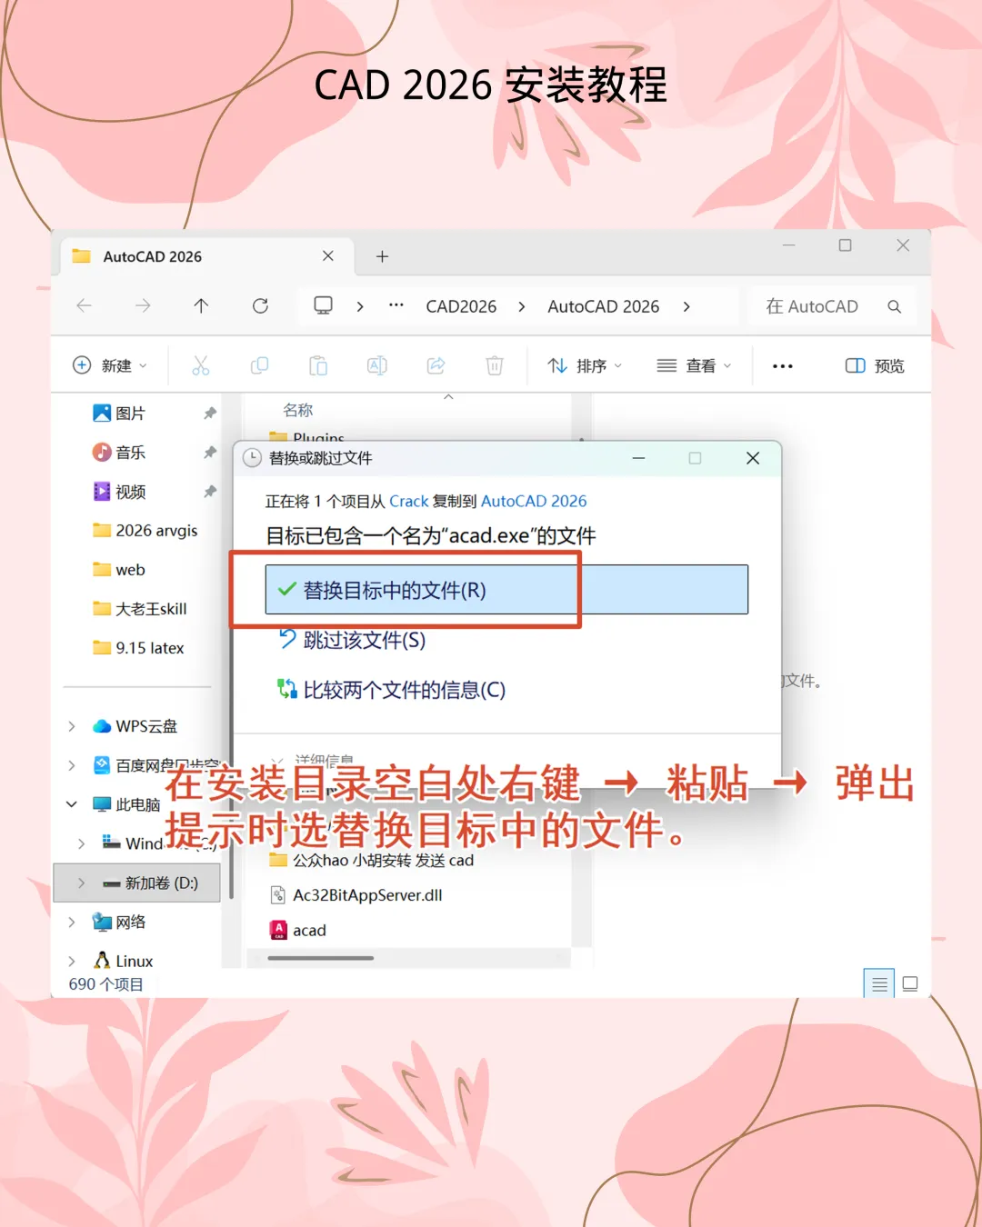The width and height of the screenshot is (982, 1227).
Task: Close the 替换或跳过文件 dialog
Action: pos(753,458)
